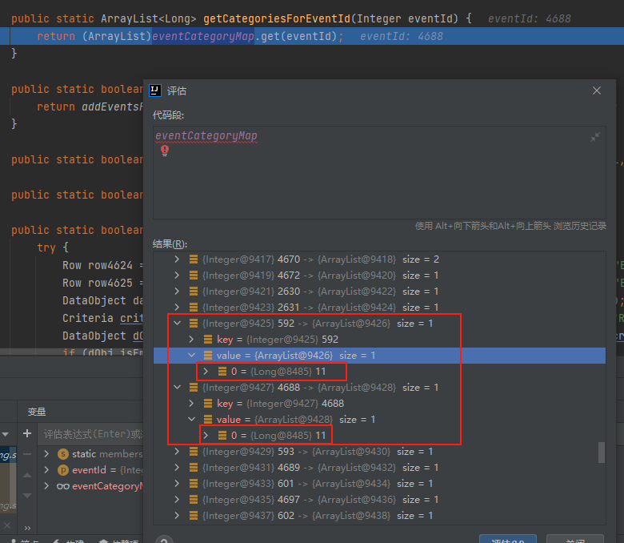The image size is (624, 543).
Task: Click the results list scrollbar thumb
Action: [602, 452]
